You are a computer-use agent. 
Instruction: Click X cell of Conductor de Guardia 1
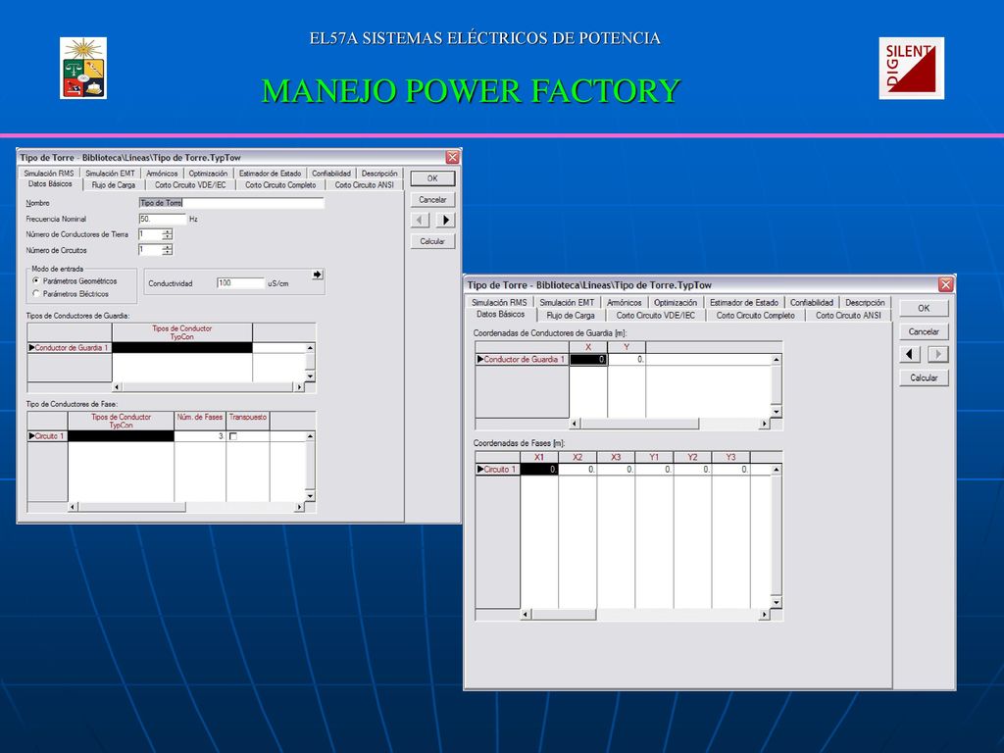point(588,359)
